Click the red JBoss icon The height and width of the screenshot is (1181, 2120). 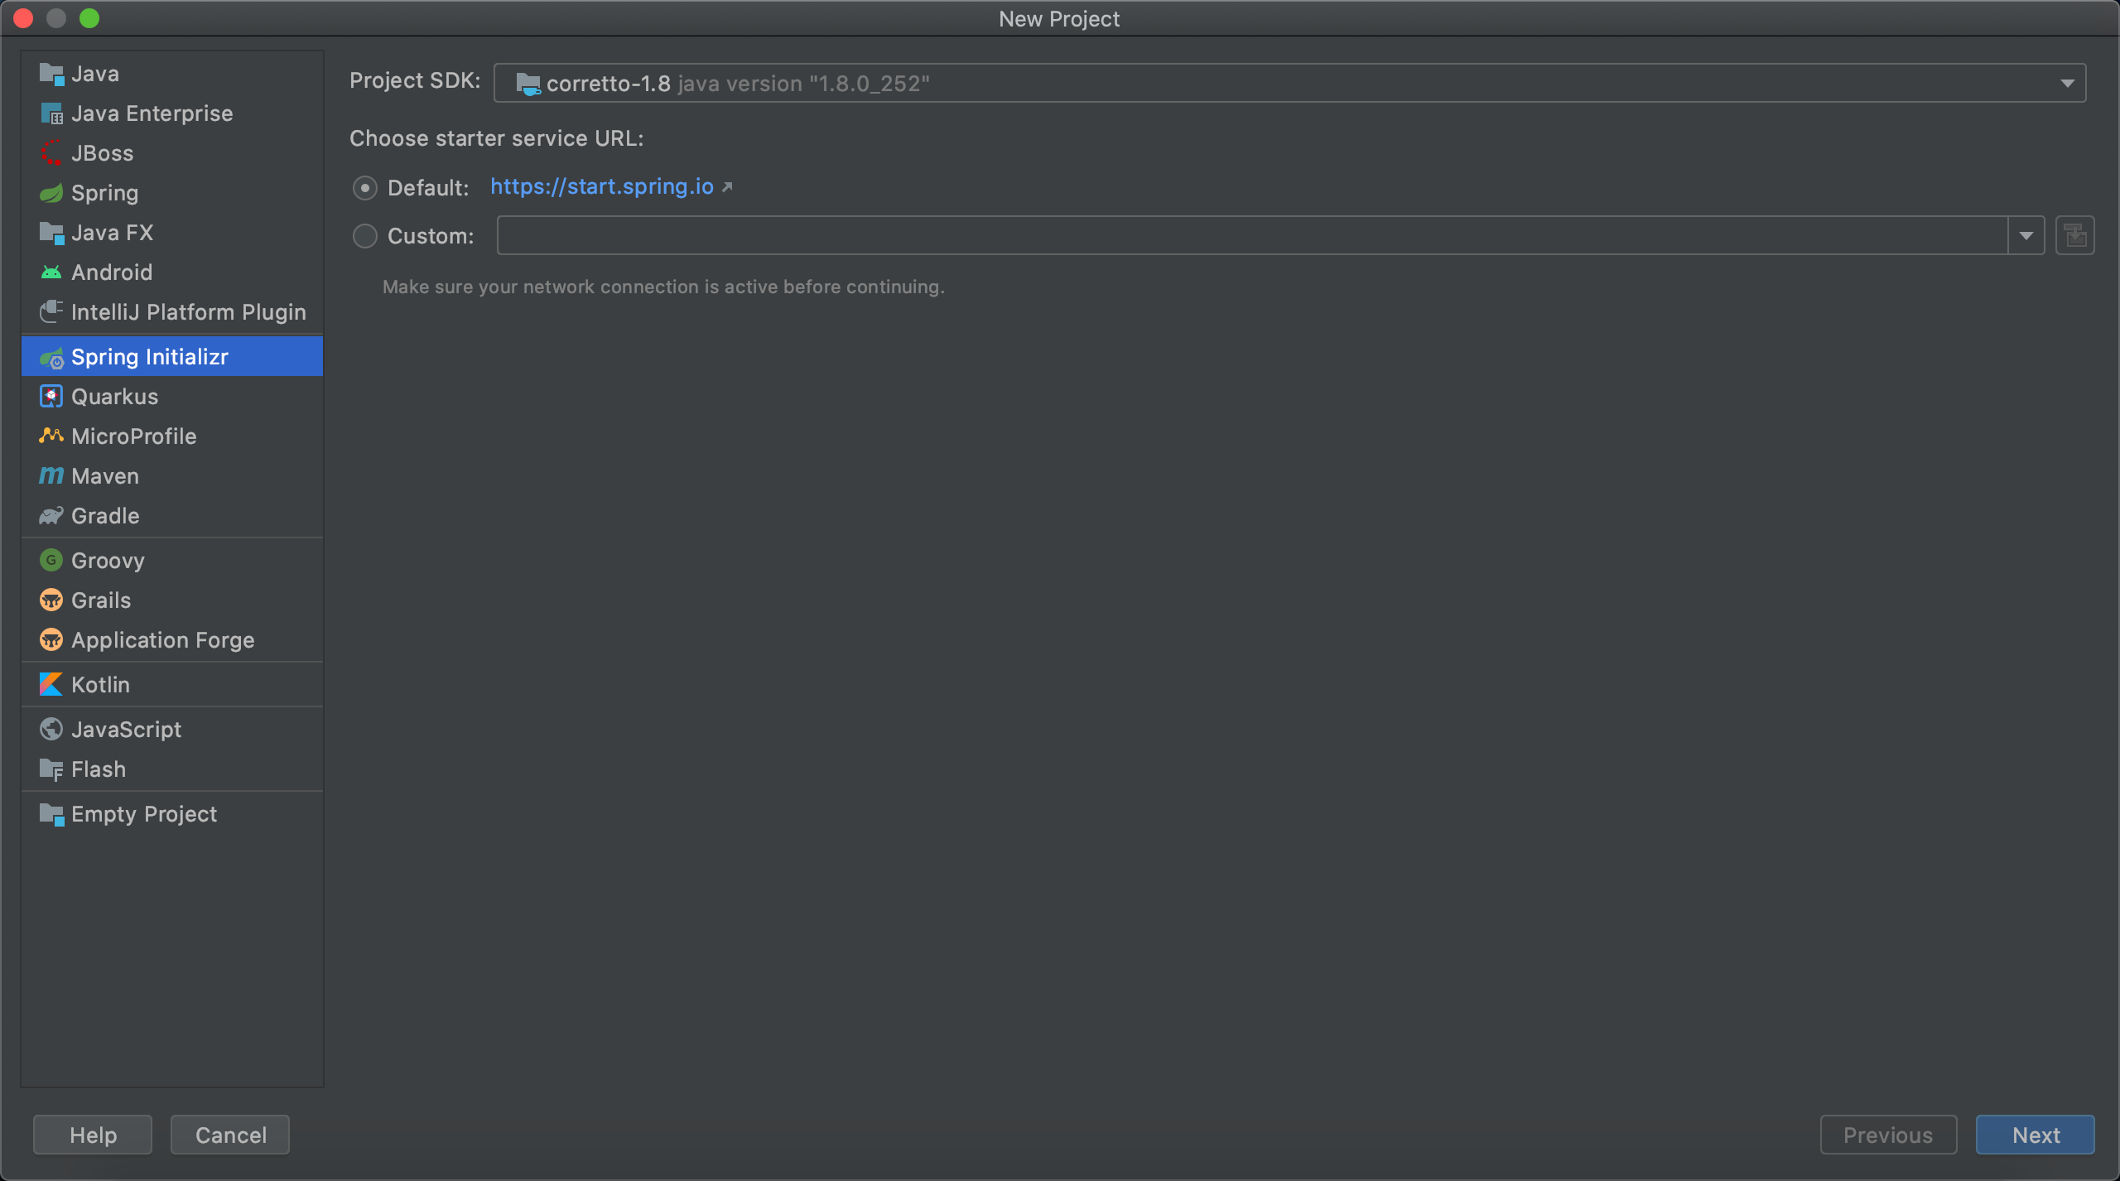tap(51, 153)
